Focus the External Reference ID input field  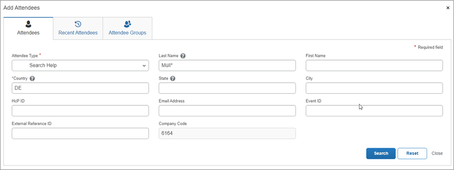coord(80,133)
